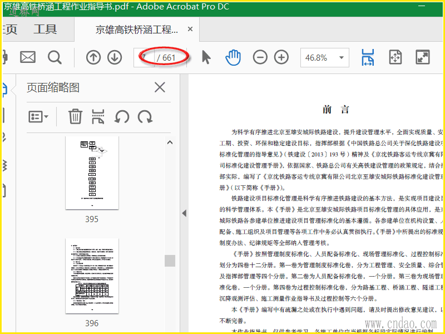Screen dimensions: 445x334
Task: Open thumbnail panel options menu
Action: click(x=38, y=117)
